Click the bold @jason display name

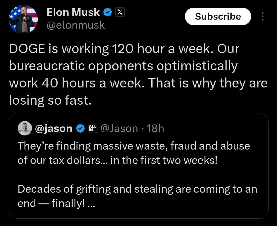tap(54, 129)
